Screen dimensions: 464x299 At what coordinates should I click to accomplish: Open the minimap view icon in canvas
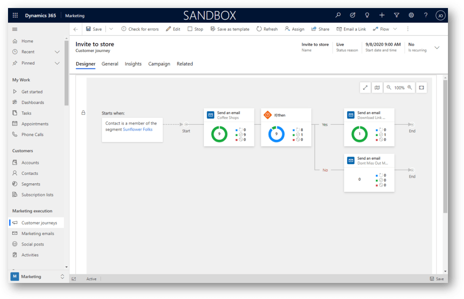377,88
